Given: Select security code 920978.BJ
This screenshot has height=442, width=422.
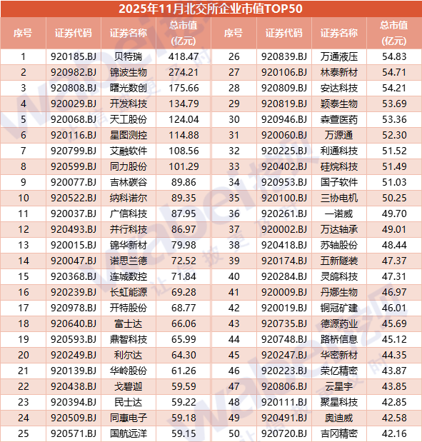Looking at the screenshot, I should pyautogui.click(x=74, y=308).
